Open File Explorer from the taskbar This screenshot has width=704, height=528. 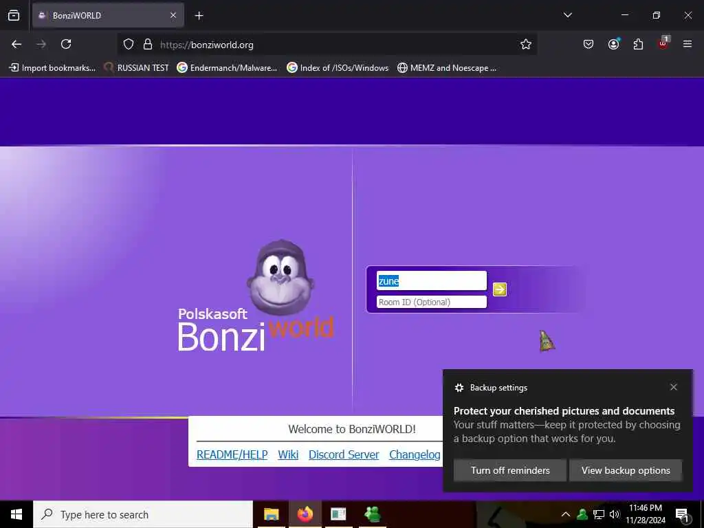271,514
